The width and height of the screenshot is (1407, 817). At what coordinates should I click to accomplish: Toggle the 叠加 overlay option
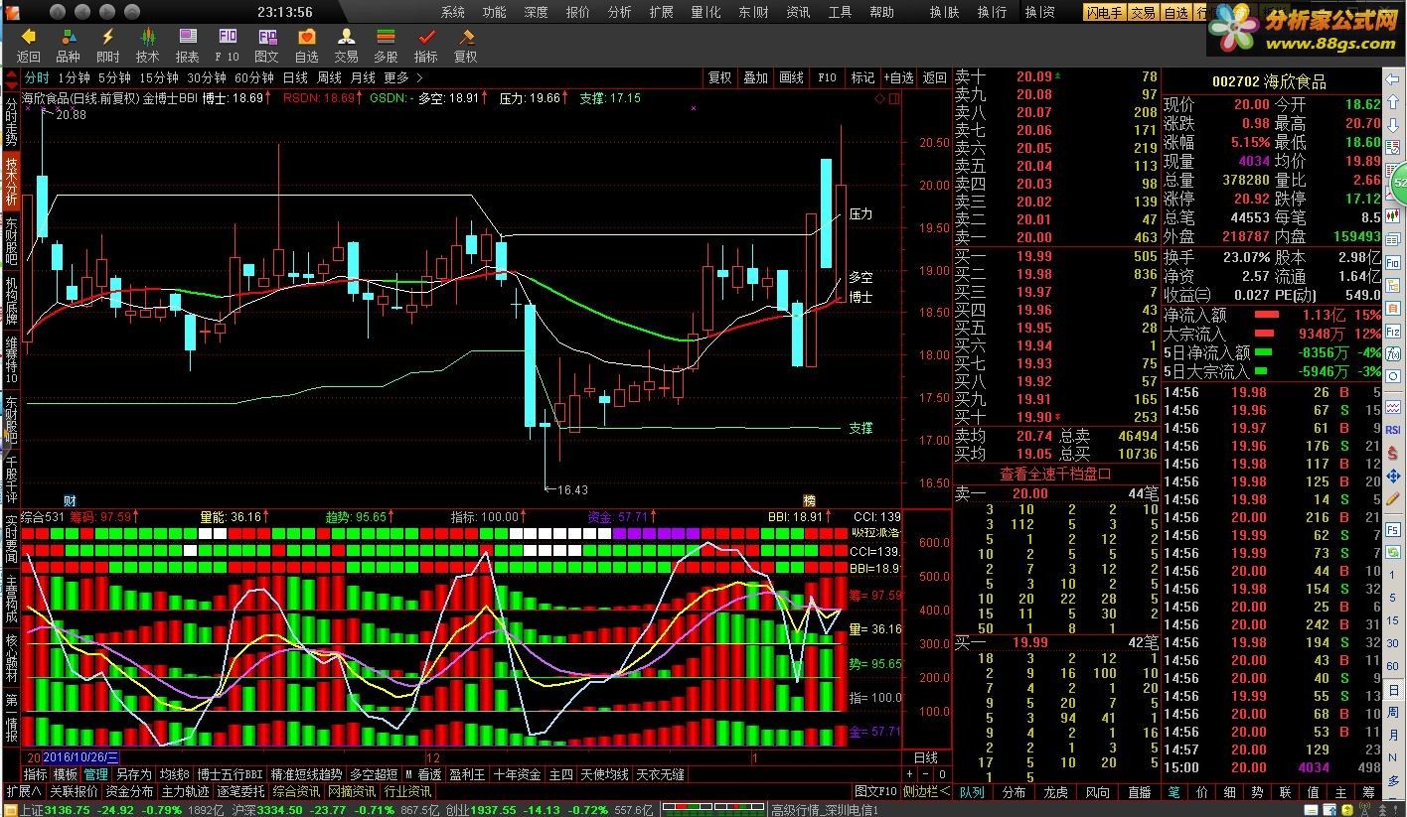click(x=755, y=77)
